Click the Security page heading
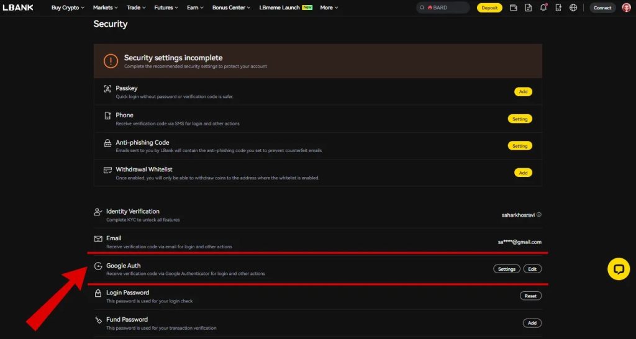636x339 pixels. pyautogui.click(x=111, y=24)
